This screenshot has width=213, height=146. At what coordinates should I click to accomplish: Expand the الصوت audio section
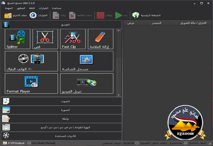click(x=61, y=101)
